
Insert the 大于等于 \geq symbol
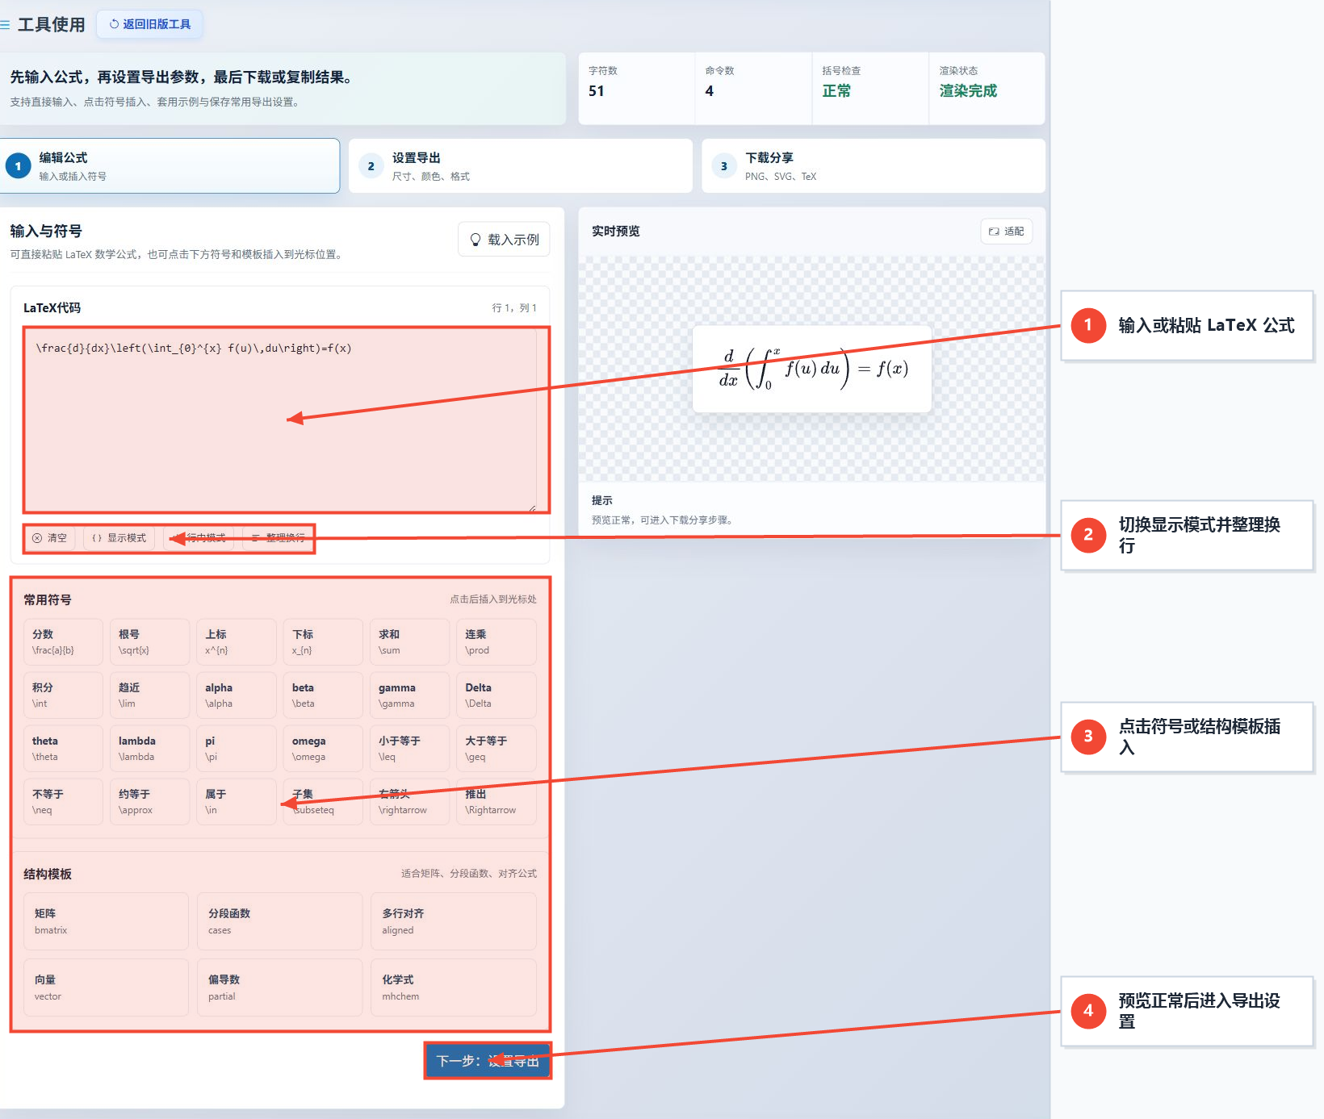click(497, 749)
